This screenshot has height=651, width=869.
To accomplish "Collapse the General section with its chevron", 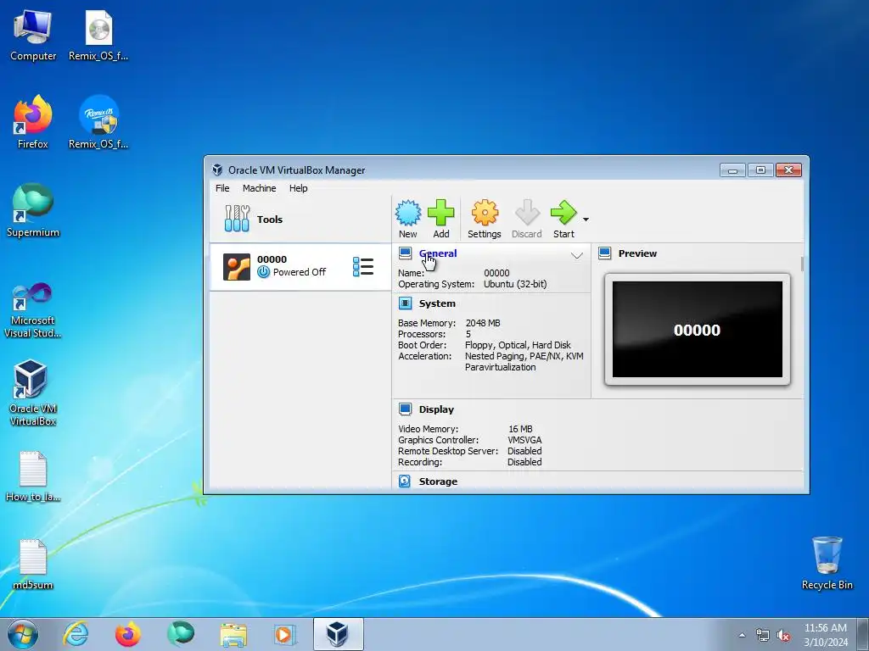I will [x=577, y=255].
